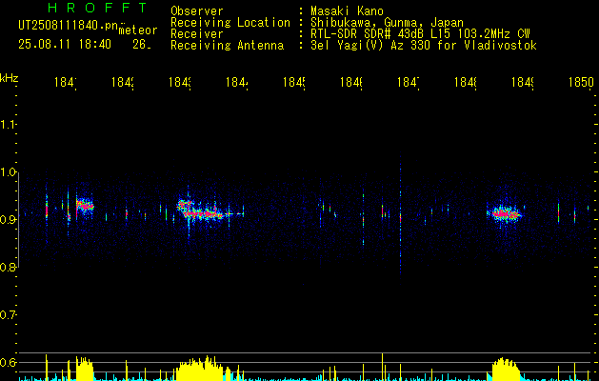Click the meteor echo blob before the 1849 mark
This screenshot has width=599, height=381.
(505, 214)
